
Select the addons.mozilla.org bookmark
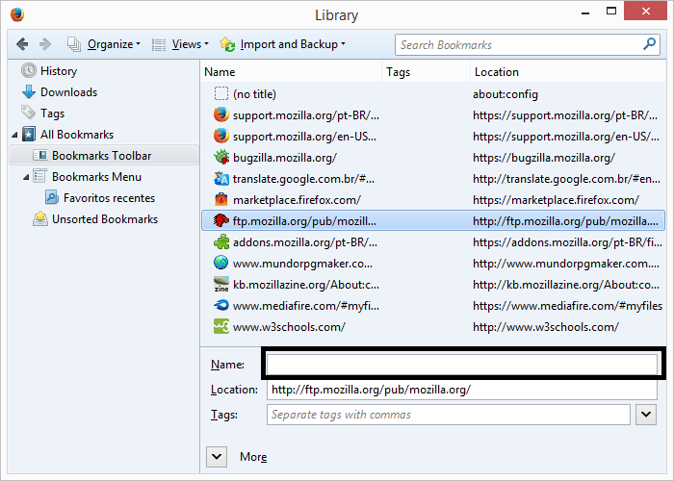tap(433, 242)
